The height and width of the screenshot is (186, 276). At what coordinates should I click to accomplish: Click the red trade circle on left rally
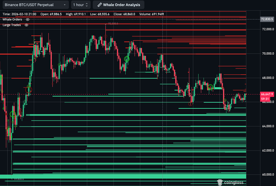[28, 90]
